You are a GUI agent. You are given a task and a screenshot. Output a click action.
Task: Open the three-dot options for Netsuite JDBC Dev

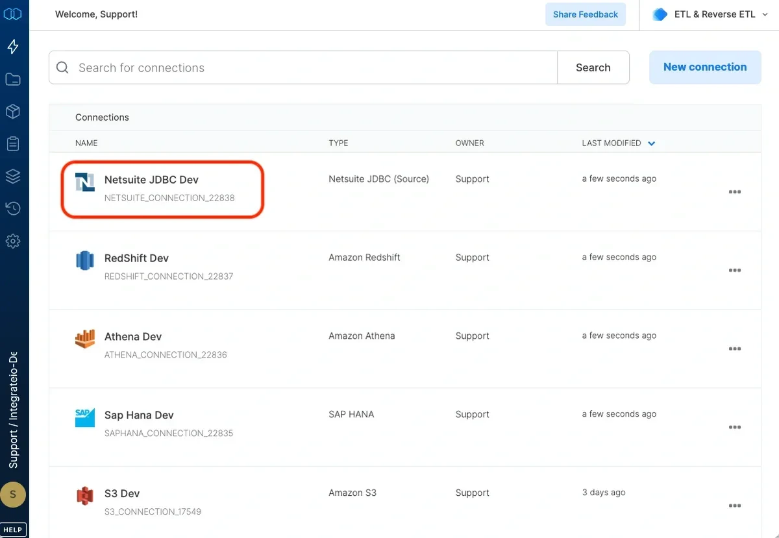tap(735, 192)
